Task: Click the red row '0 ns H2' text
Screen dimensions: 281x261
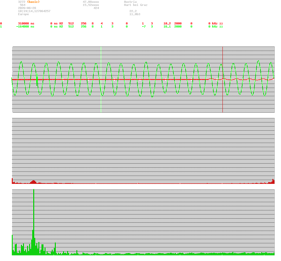Action: coord(57,24)
